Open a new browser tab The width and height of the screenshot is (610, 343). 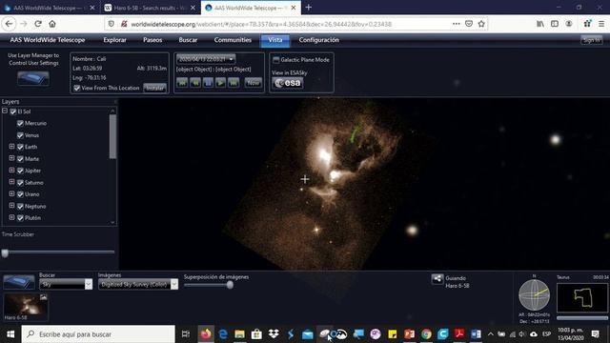[309, 8]
